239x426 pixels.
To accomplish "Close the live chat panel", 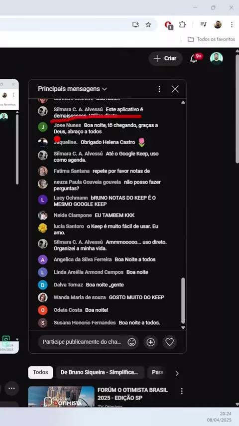I will coord(175,89).
